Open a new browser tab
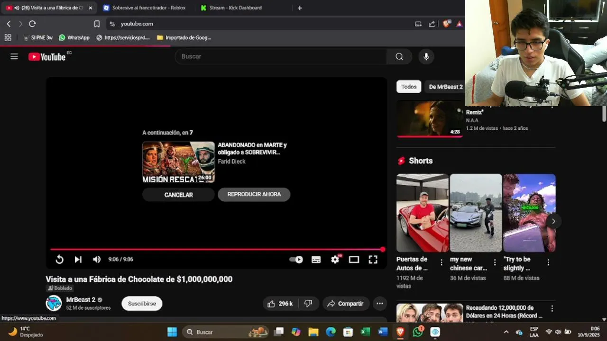The height and width of the screenshot is (341, 607). click(299, 8)
